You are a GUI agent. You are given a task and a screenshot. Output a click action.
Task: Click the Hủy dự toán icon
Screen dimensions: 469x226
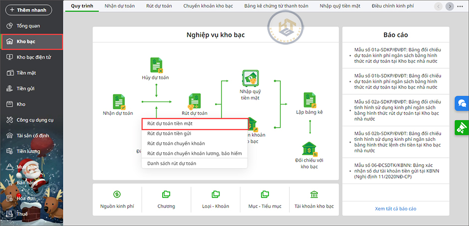157,66
